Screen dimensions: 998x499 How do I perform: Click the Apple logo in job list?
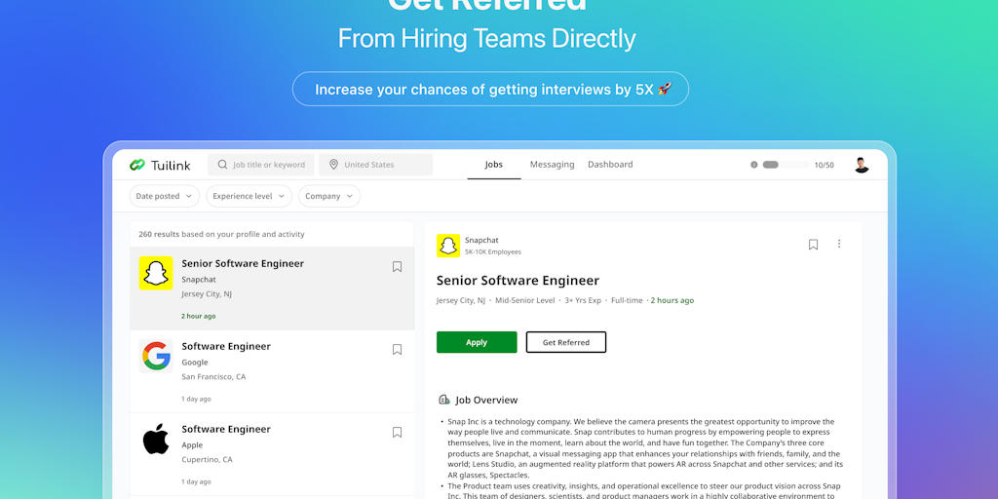click(x=156, y=439)
